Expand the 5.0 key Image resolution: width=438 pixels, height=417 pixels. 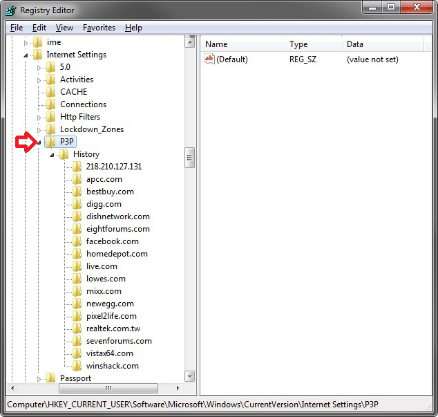(x=39, y=68)
